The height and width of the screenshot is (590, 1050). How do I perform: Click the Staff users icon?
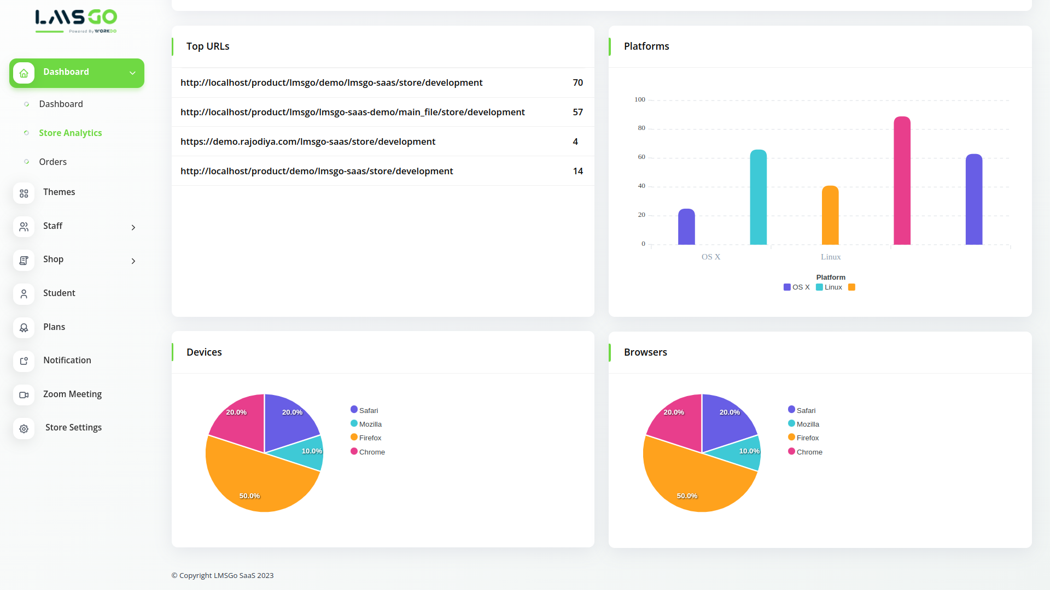(x=24, y=227)
